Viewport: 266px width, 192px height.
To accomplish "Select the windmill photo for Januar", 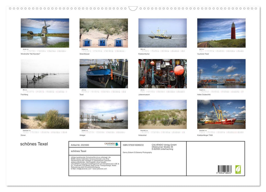I will 45,33.
